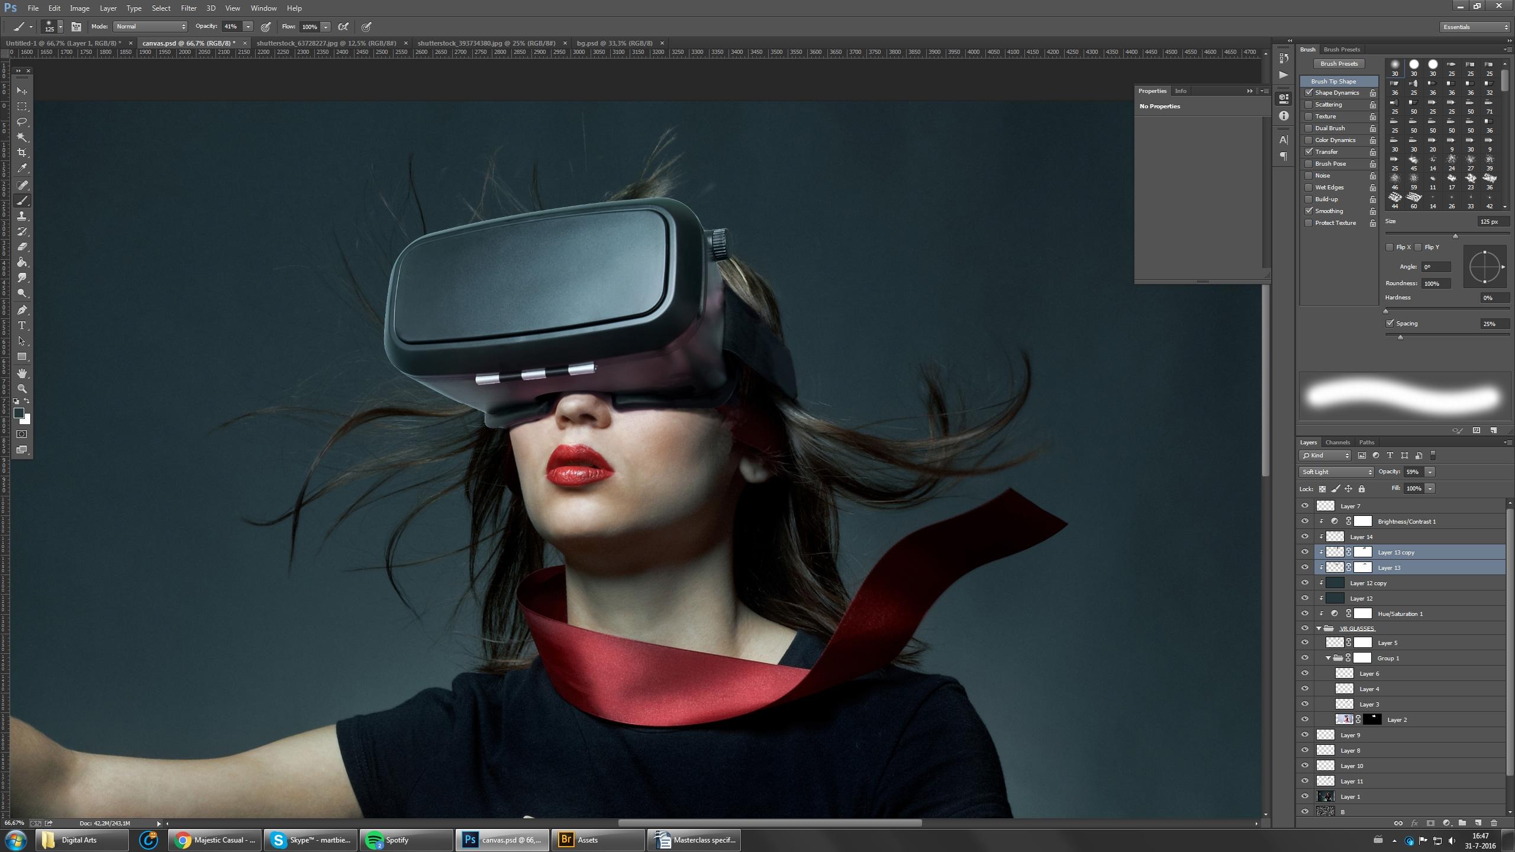
Task: Enable Scattering brush option
Action: click(x=1309, y=105)
